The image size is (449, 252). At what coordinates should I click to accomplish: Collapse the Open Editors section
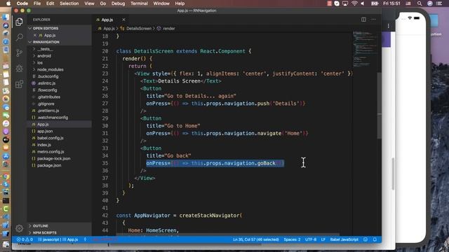45,28
